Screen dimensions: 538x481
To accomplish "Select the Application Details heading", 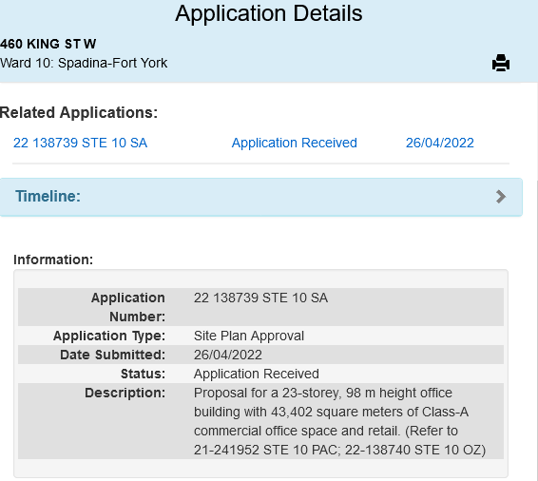I will [269, 13].
